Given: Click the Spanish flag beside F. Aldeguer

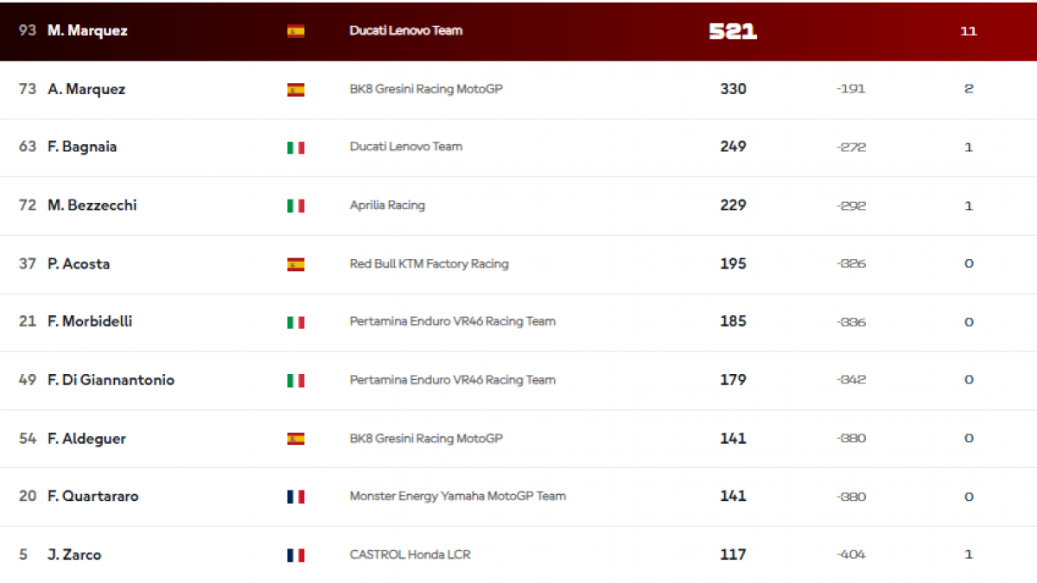Looking at the screenshot, I should tap(296, 439).
